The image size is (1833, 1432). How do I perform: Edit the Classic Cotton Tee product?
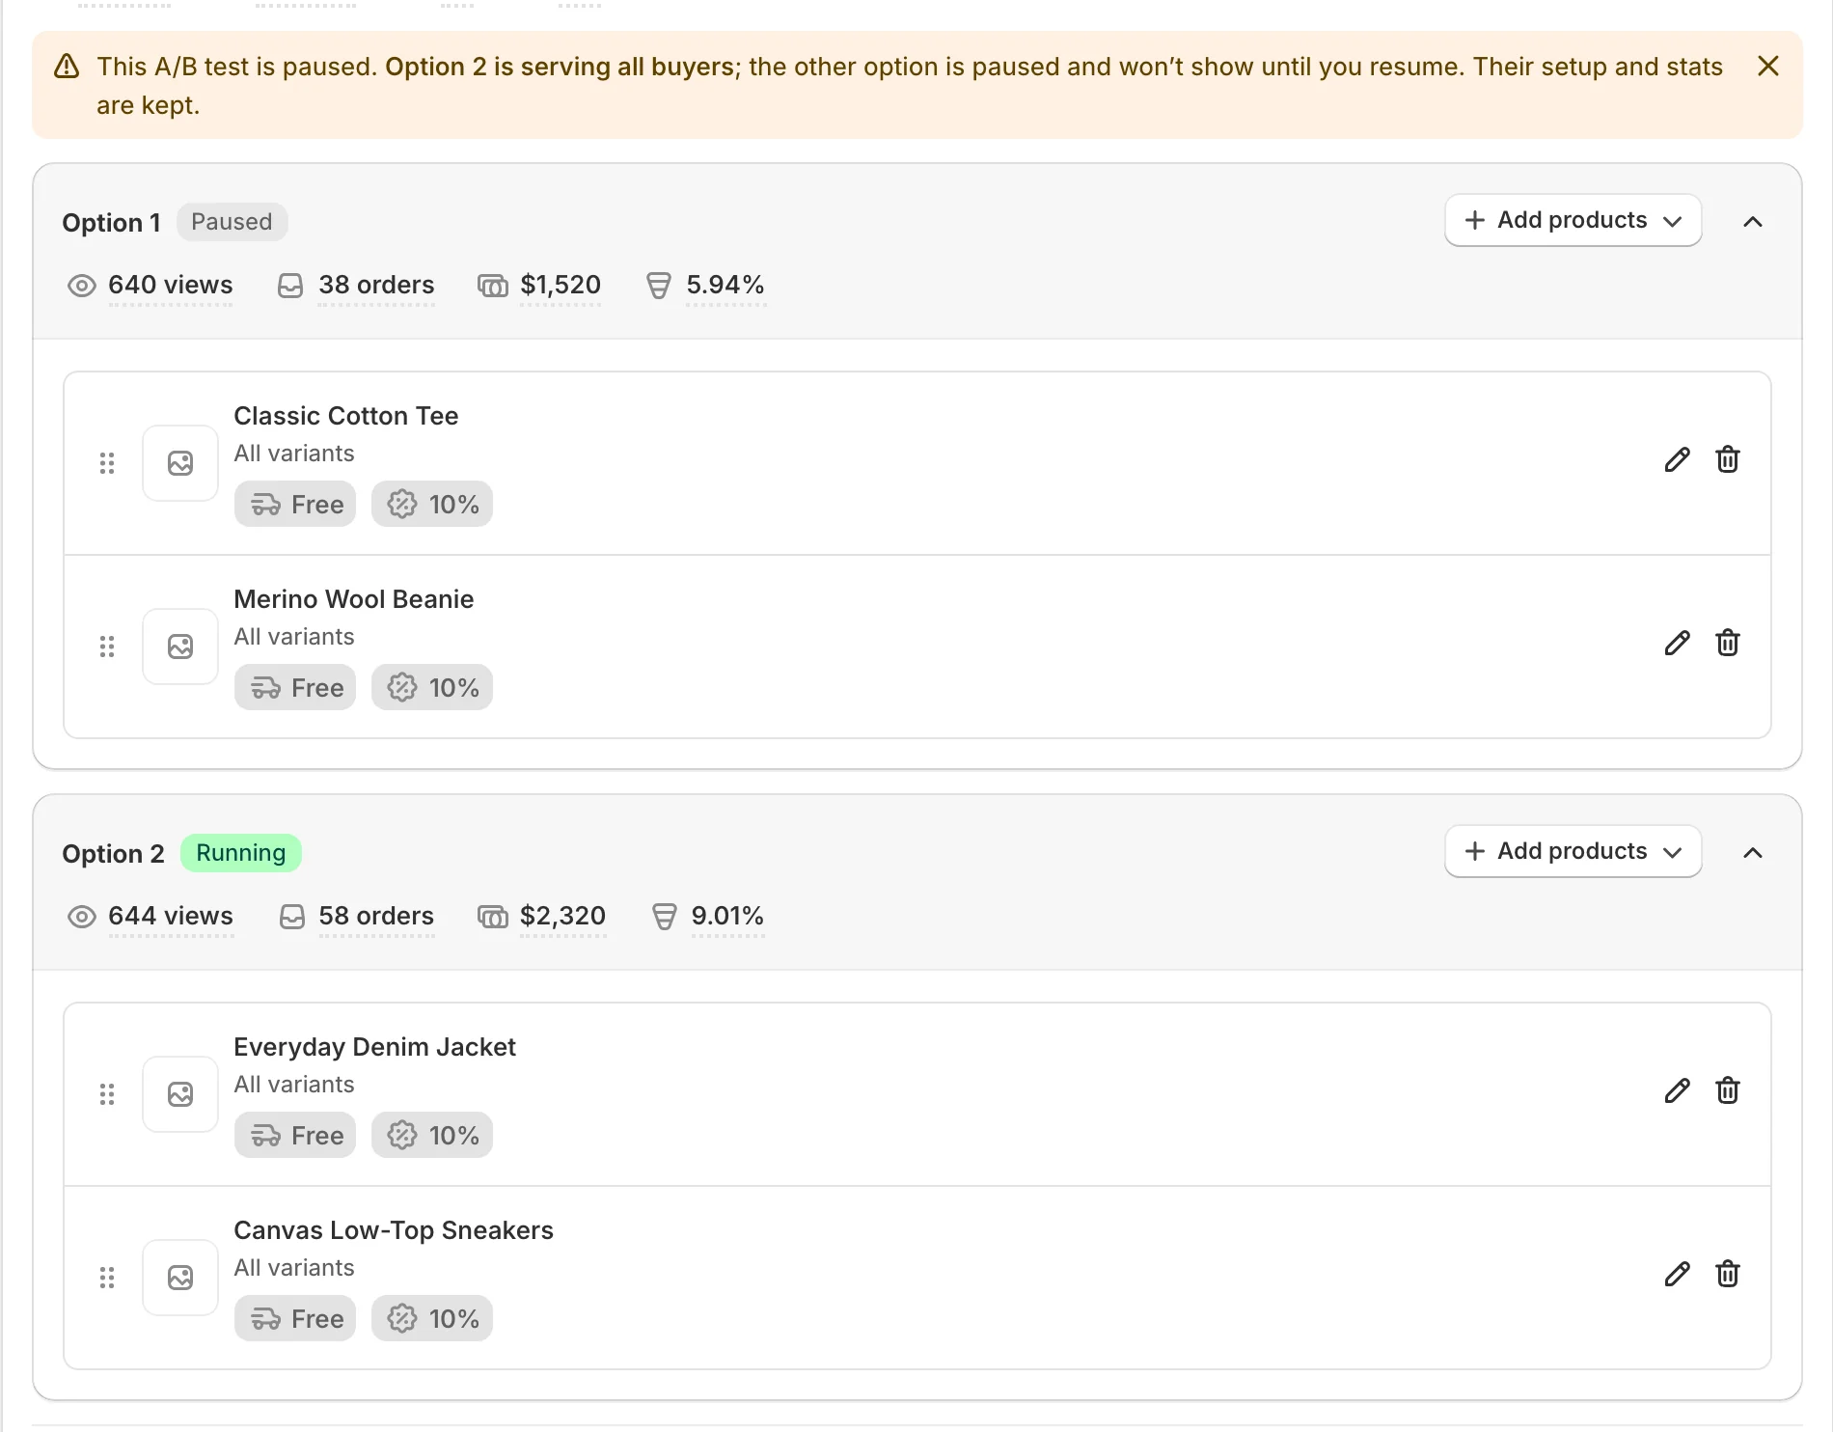(x=1678, y=459)
